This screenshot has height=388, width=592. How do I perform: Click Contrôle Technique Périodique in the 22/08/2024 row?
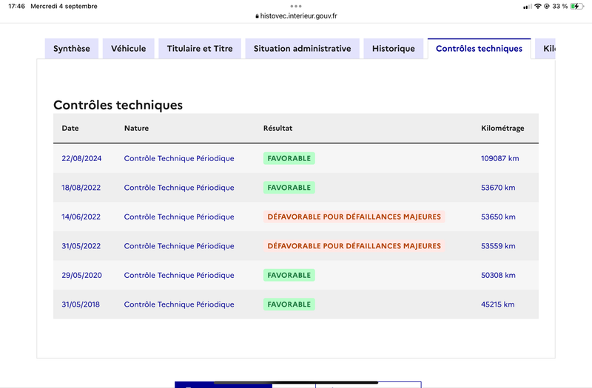179,158
